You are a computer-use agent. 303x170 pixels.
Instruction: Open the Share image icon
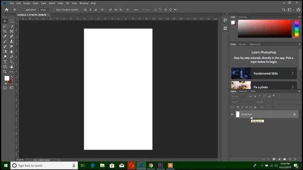pyautogui.click(x=299, y=9)
